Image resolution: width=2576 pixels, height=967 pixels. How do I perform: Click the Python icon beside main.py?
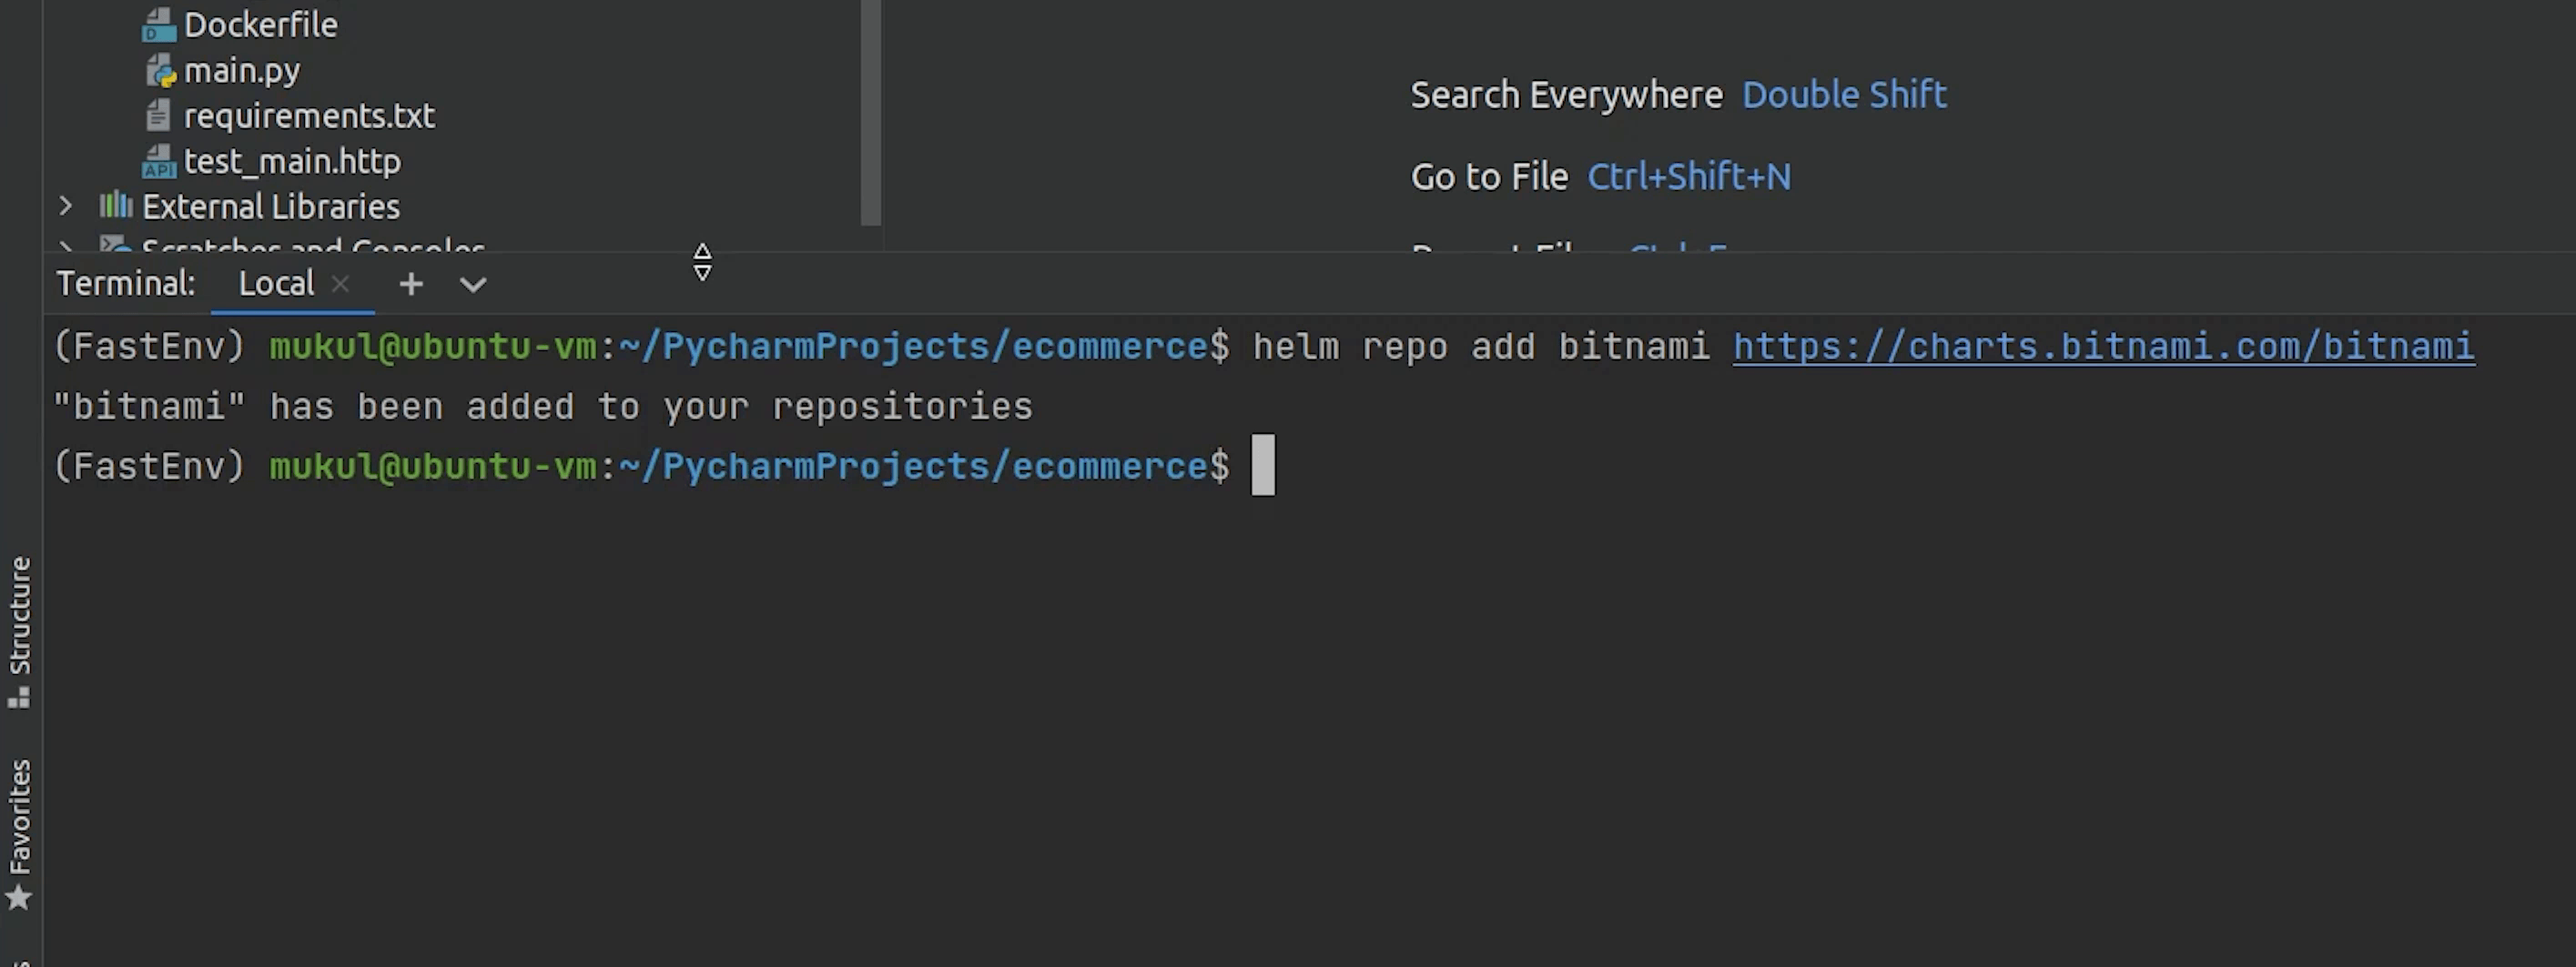coord(160,71)
